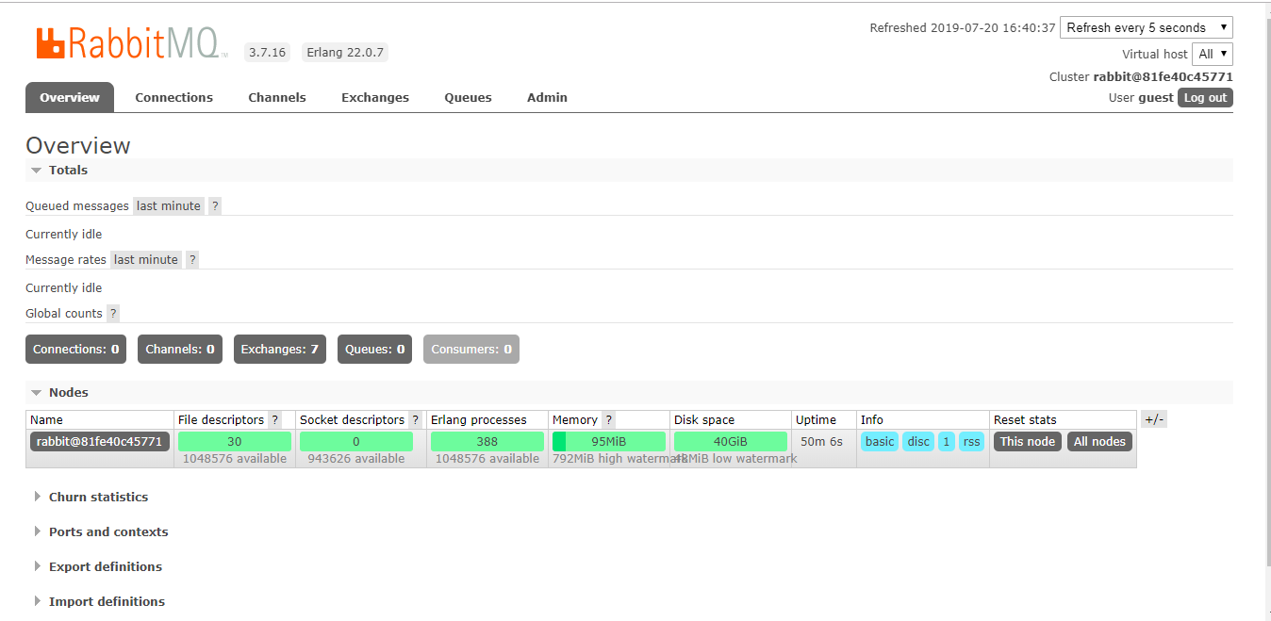1271x621 pixels.
Task: Click the Memory column help question mark
Action: (608, 420)
